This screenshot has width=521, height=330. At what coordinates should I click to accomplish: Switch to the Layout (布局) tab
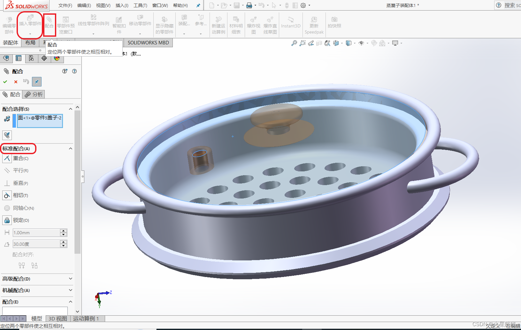point(30,43)
